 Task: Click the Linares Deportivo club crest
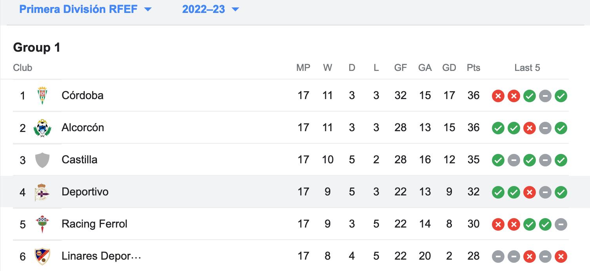pos(42,256)
